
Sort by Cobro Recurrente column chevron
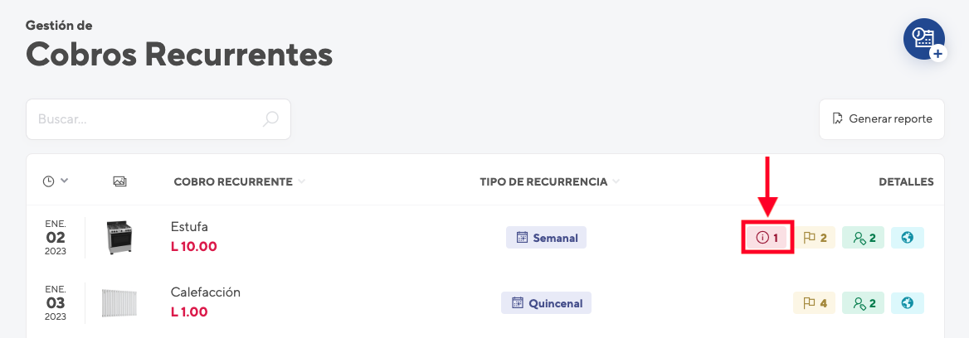302,181
